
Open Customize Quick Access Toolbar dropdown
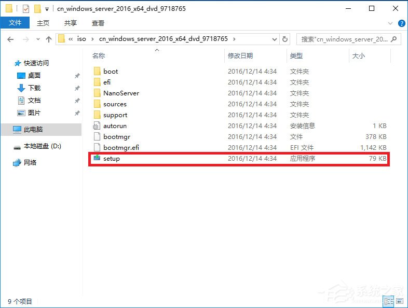(x=47, y=9)
